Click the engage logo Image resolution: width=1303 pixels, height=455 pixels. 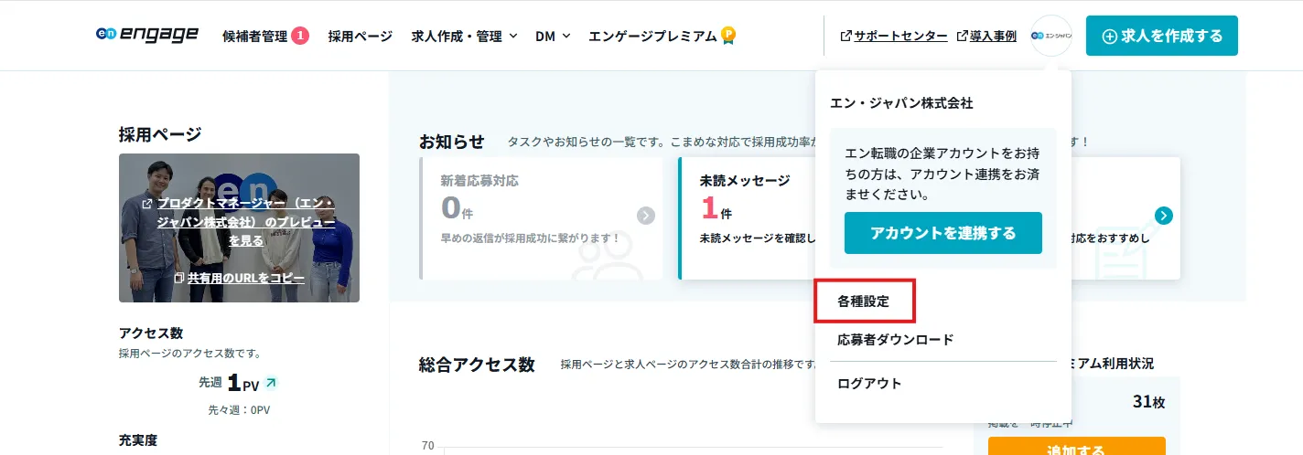tap(146, 35)
